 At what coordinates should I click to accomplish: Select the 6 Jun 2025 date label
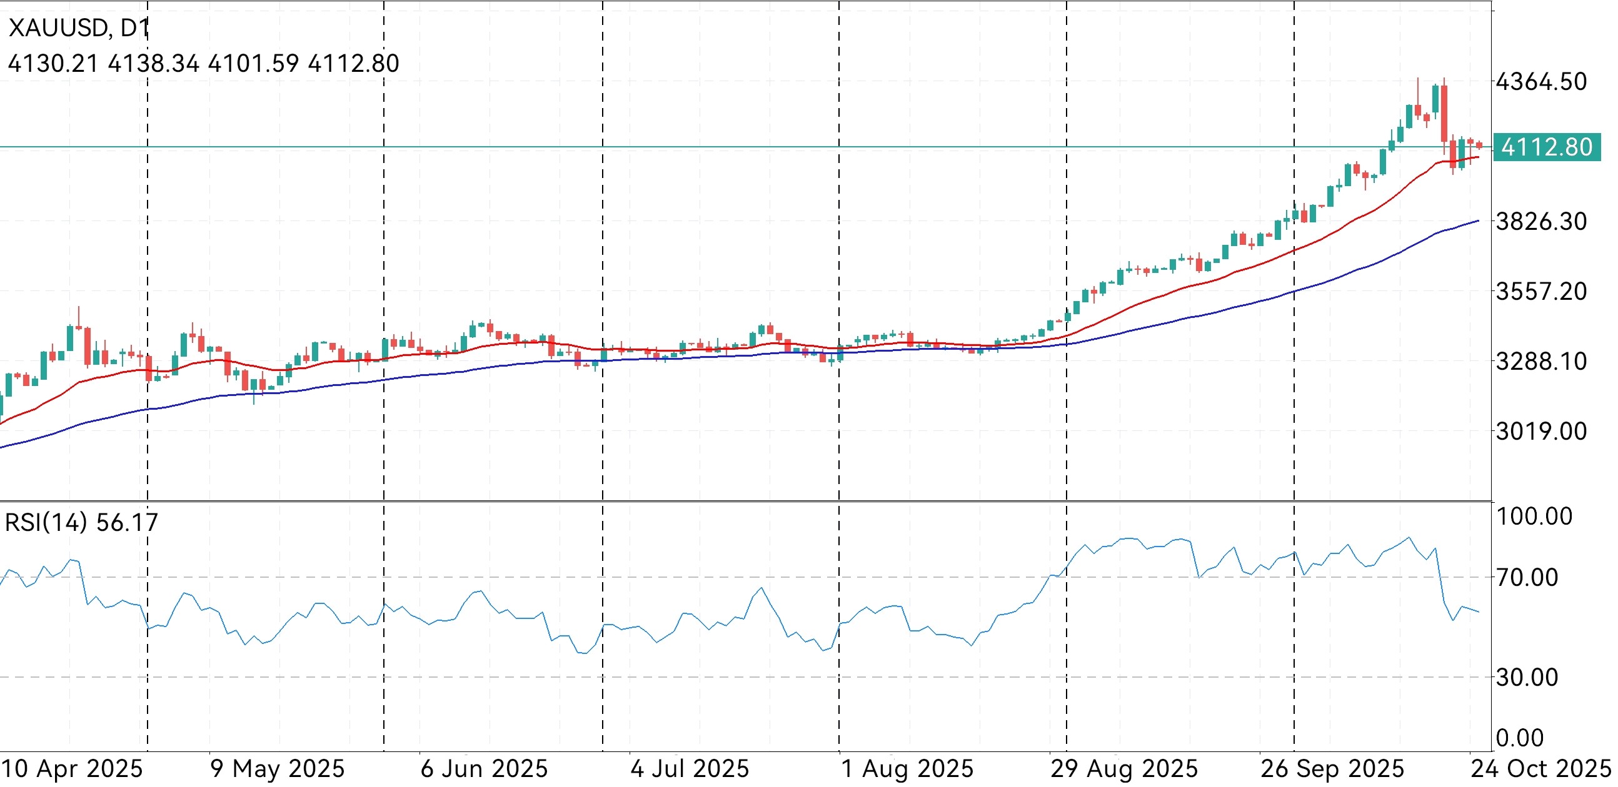pos(484,769)
